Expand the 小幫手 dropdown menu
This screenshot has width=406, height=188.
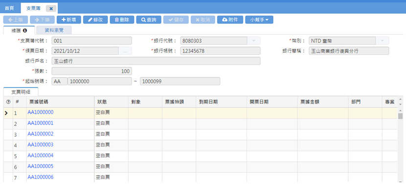(x=259, y=20)
